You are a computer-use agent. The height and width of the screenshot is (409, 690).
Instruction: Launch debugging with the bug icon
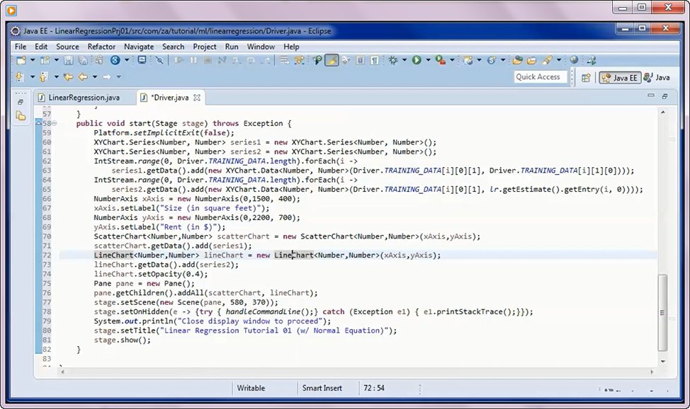[394, 60]
